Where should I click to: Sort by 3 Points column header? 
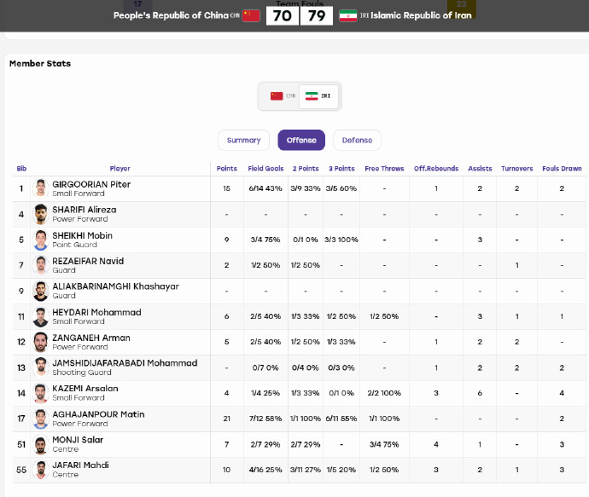[x=341, y=169]
